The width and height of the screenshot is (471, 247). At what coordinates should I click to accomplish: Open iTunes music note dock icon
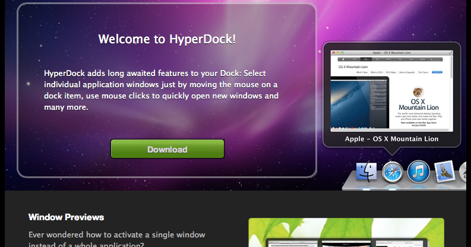pos(418,172)
